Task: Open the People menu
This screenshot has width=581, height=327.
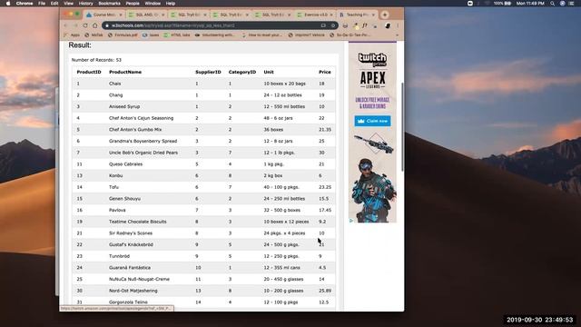Action: (x=133, y=4)
